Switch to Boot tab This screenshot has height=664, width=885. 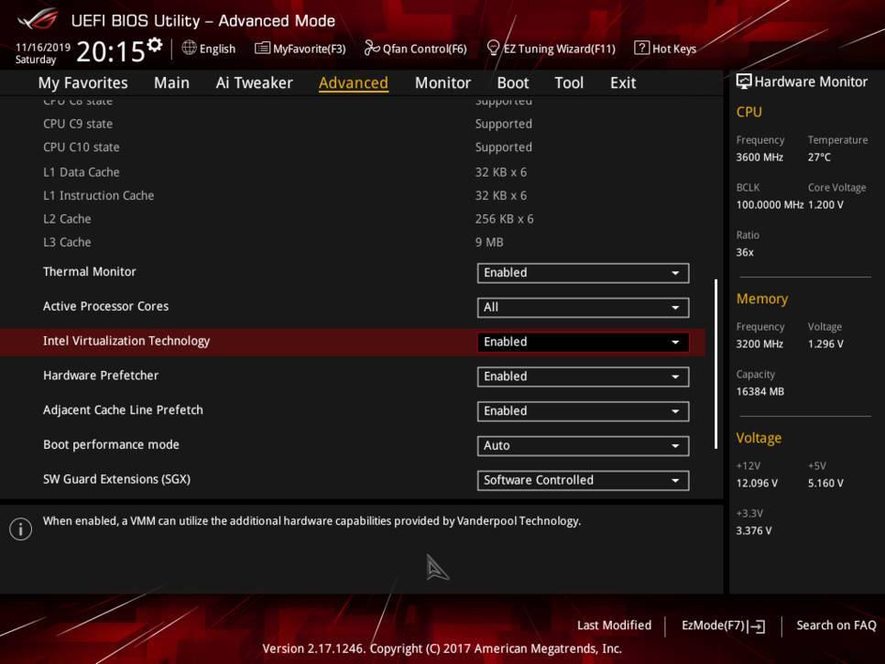tap(512, 83)
